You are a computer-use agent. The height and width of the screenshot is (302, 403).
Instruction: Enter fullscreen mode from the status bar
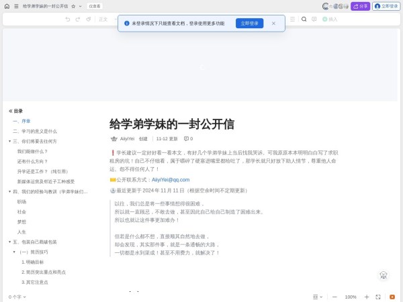pyautogui.click(x=379, y=296)
